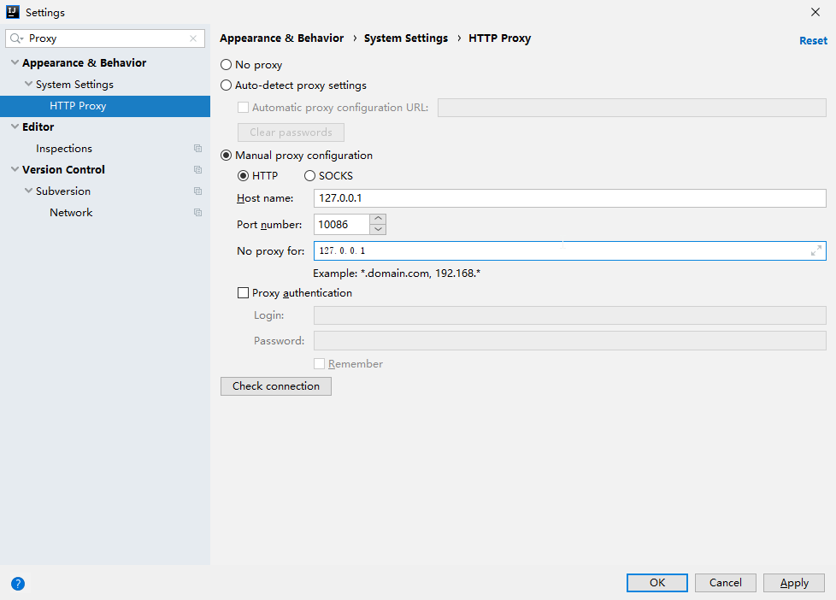Select the HTTP proxy type radio button
The width and height of the screenshot is (836, 600).
(243, 175)
